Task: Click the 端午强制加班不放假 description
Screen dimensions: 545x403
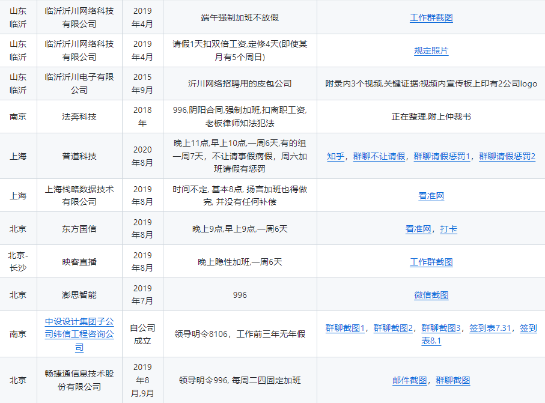Action: (x=240, y=17)
